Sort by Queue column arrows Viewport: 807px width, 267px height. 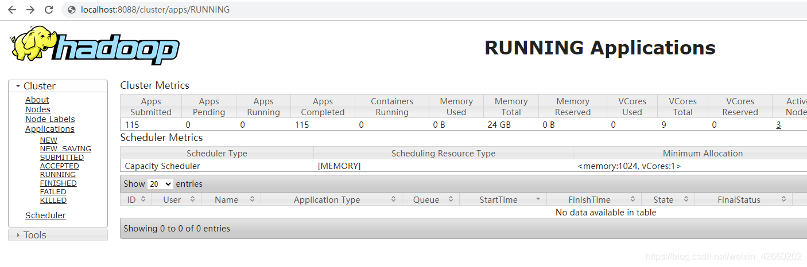451,199
